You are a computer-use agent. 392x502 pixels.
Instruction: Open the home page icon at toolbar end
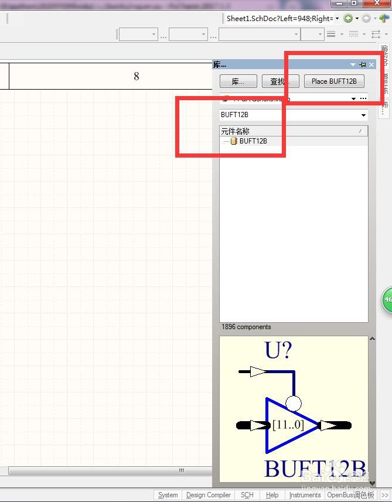(384, 18)
